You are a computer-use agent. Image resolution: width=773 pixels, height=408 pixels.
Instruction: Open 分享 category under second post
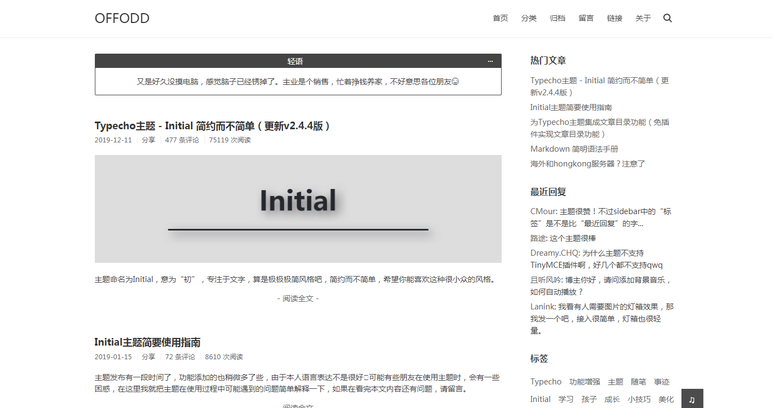[x=149, y=357]
